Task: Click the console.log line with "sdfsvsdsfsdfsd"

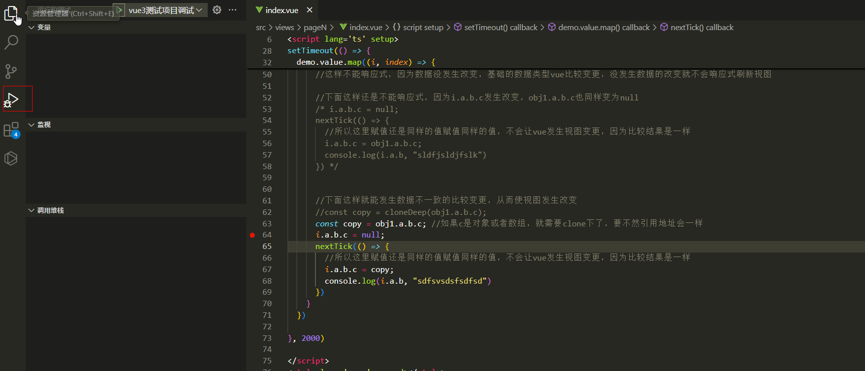Action: coord(408,281)
